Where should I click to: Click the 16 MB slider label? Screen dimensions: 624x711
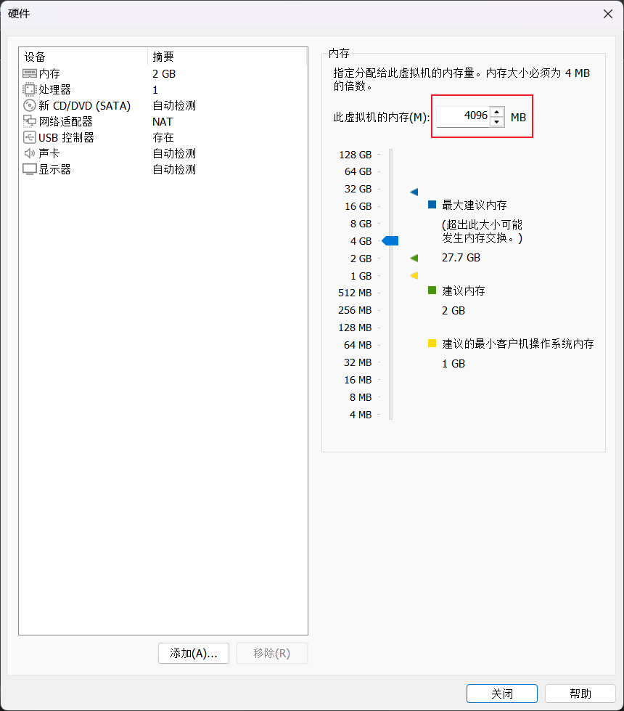pos(358,380)
